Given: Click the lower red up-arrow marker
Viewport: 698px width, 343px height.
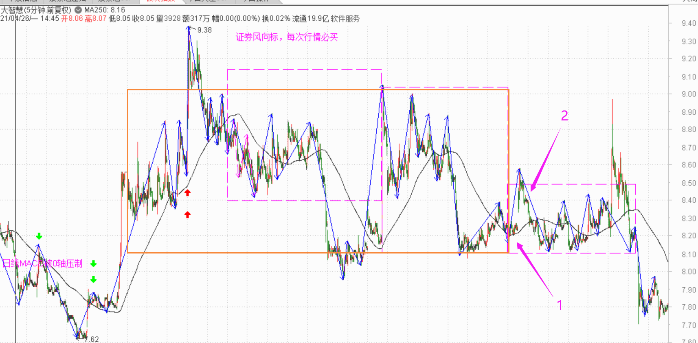Looking at the screenshot, I should tap(187, 214).
